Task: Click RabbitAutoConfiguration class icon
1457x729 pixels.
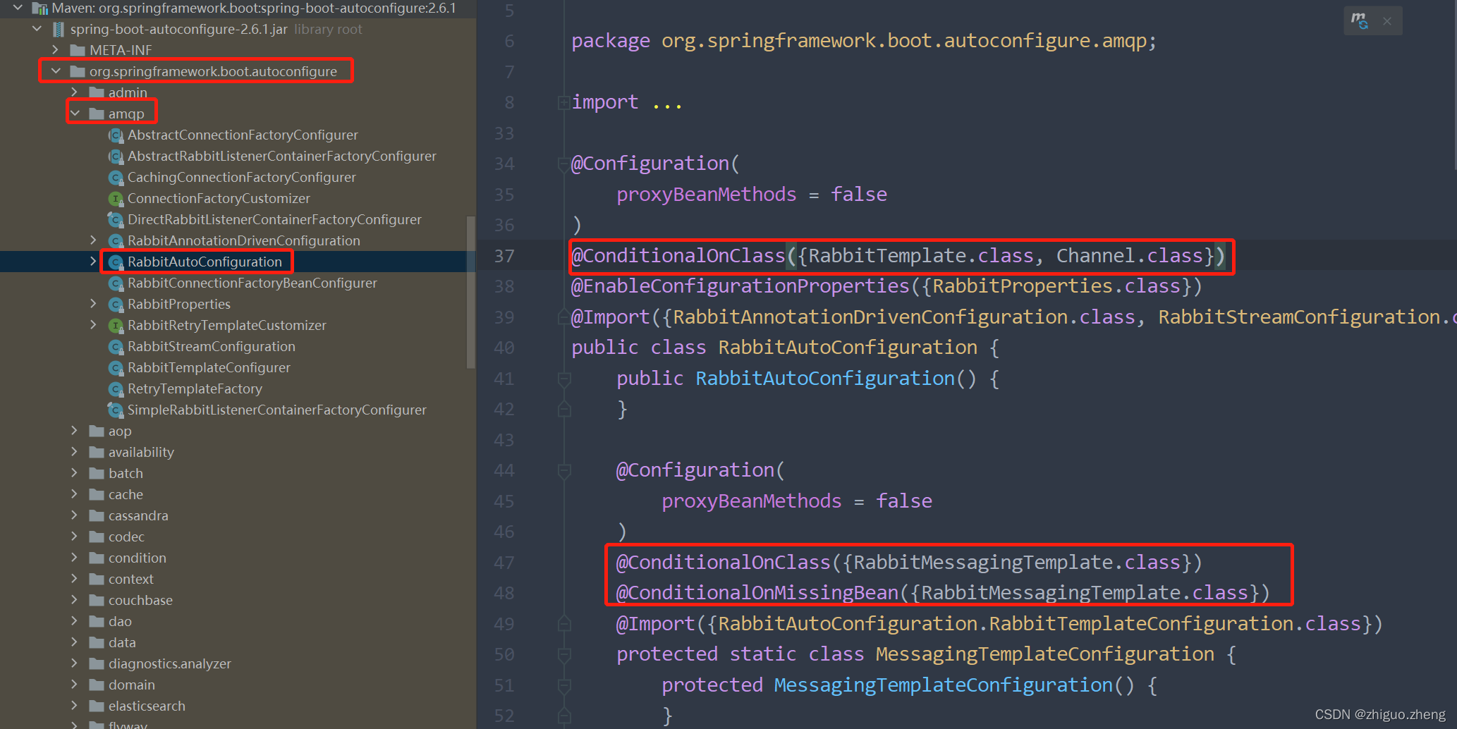Action: [x=116, y=262]
